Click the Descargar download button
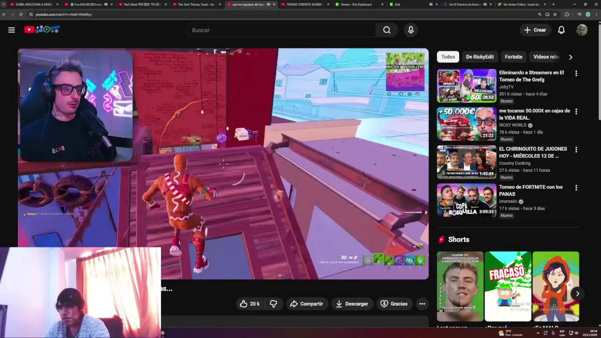This screenshot has width=601, height=338. (352, 304)
